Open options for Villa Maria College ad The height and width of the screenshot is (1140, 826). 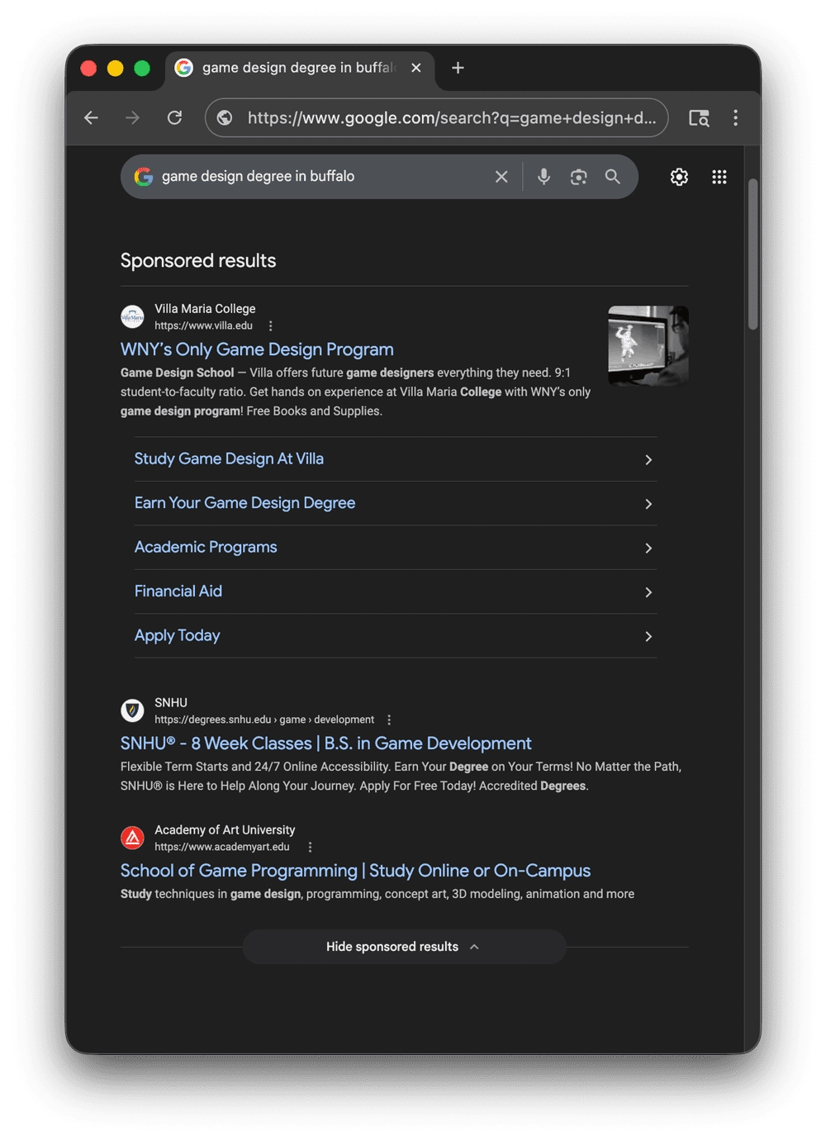[x=270, y=326]
